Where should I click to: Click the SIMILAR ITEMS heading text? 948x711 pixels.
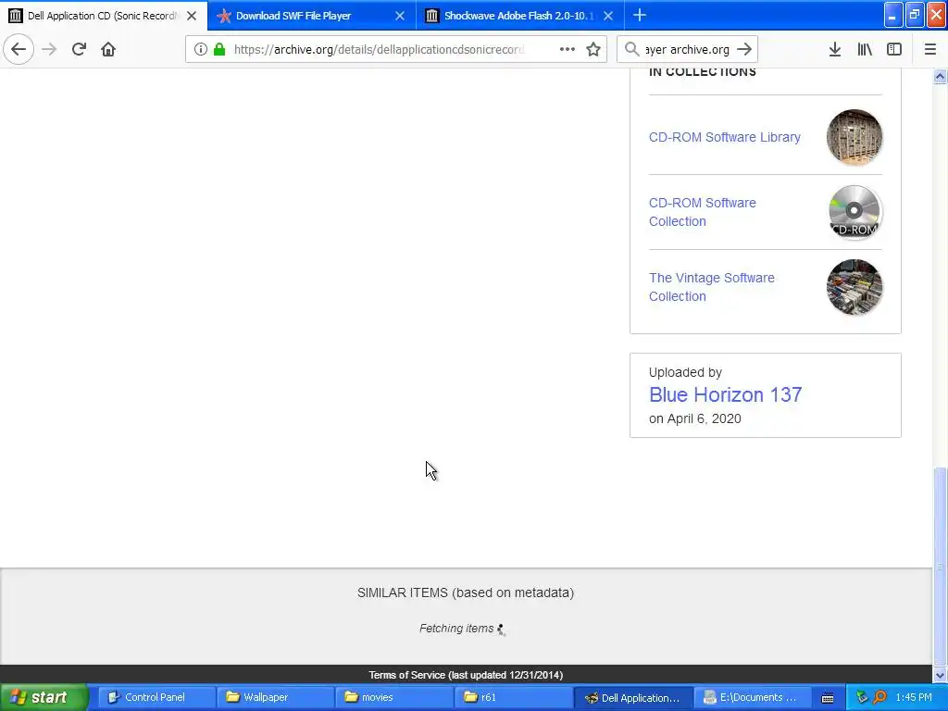(466, 592)
